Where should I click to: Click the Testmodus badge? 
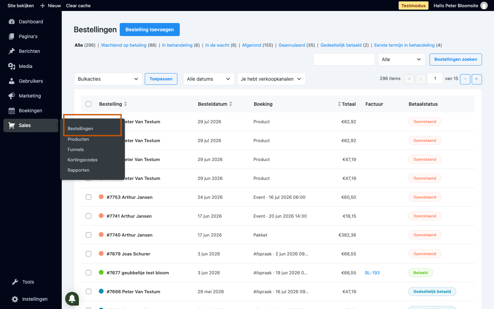pos(413,5)
